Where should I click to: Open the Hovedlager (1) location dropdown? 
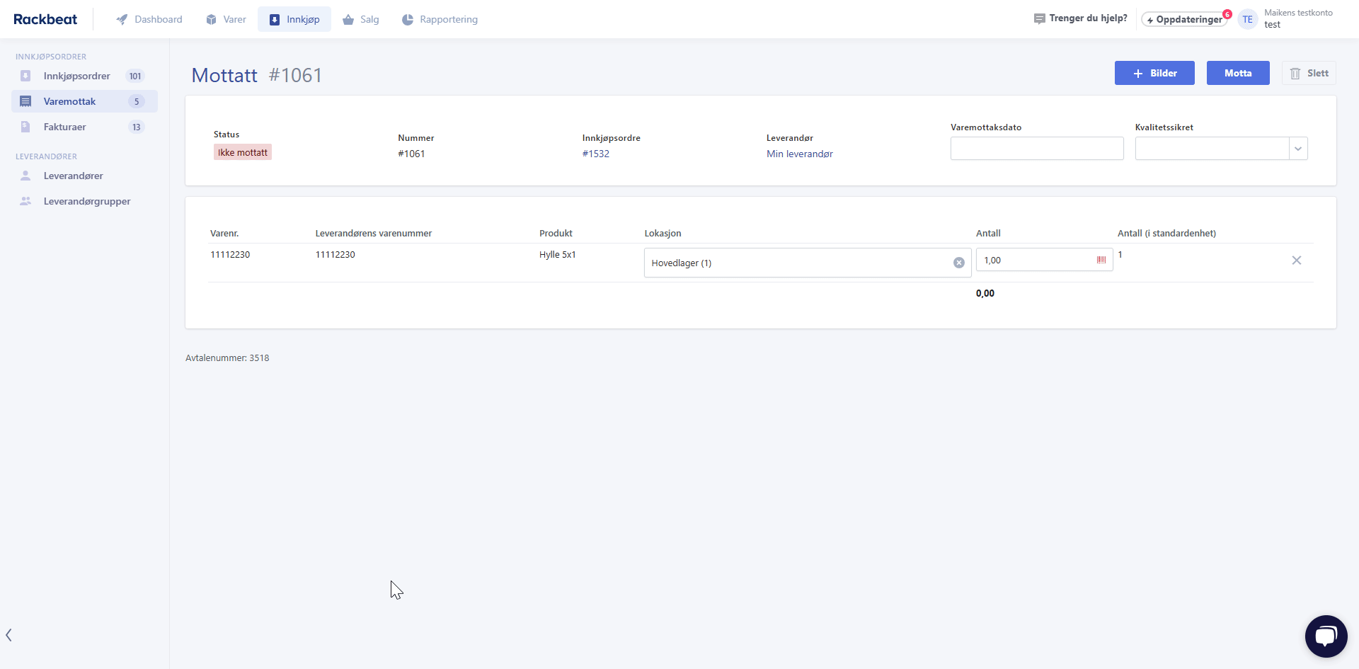point(796,263)
